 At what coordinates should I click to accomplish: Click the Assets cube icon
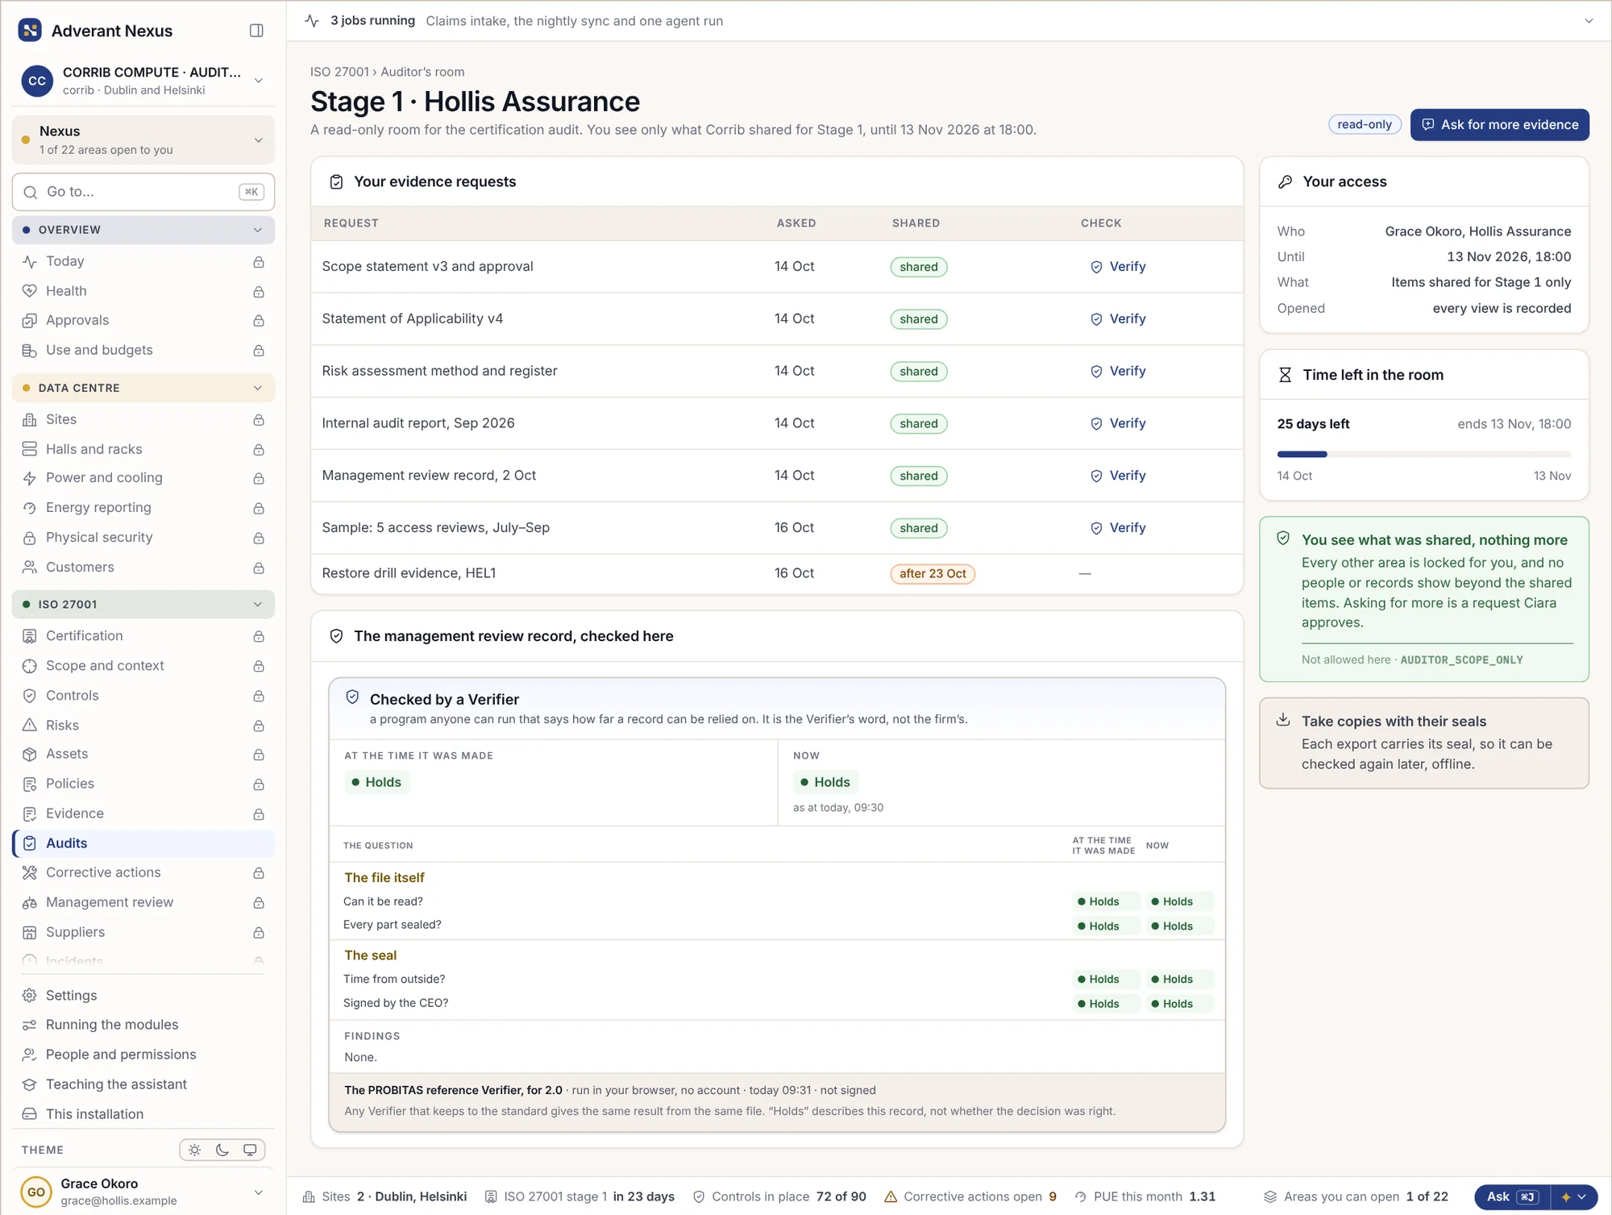point(30,754)
